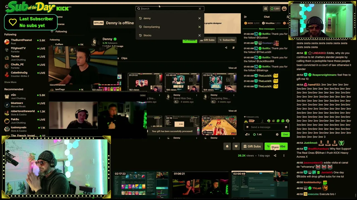
Task: Open the 7,351 KICK points balance
Action: [x=275, y=9]
